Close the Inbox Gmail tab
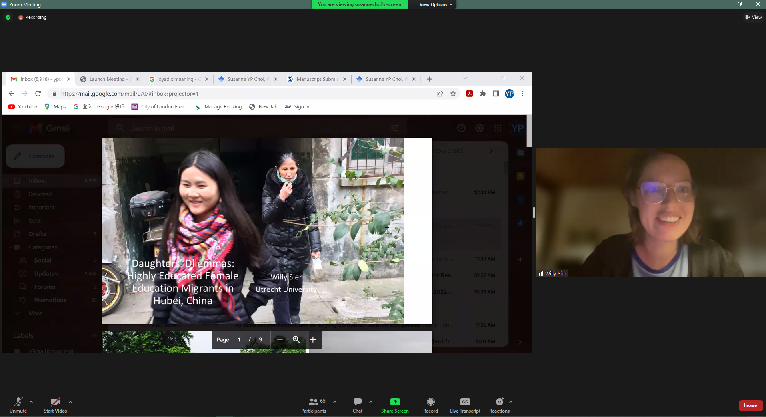Image resolution: width=766 pixels, height=417 pixels. 69,79
